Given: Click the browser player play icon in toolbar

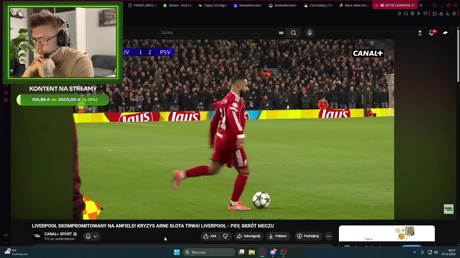Looking at the screenshot, I should point(419,14).
